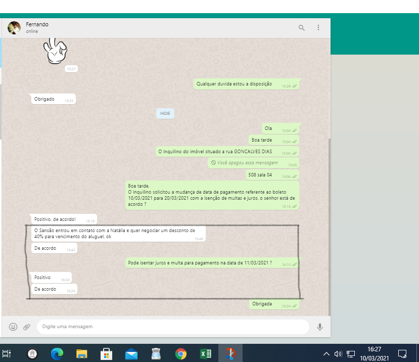This screenshot has width=419, height=362.
Task: Open File Explorer from the taskbar
Action: [82, 353]
